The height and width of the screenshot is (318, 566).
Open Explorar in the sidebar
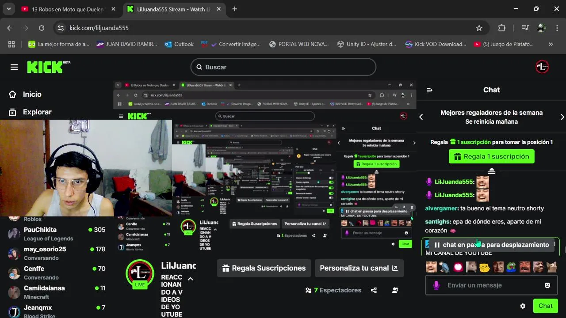(x=30, y=112)
